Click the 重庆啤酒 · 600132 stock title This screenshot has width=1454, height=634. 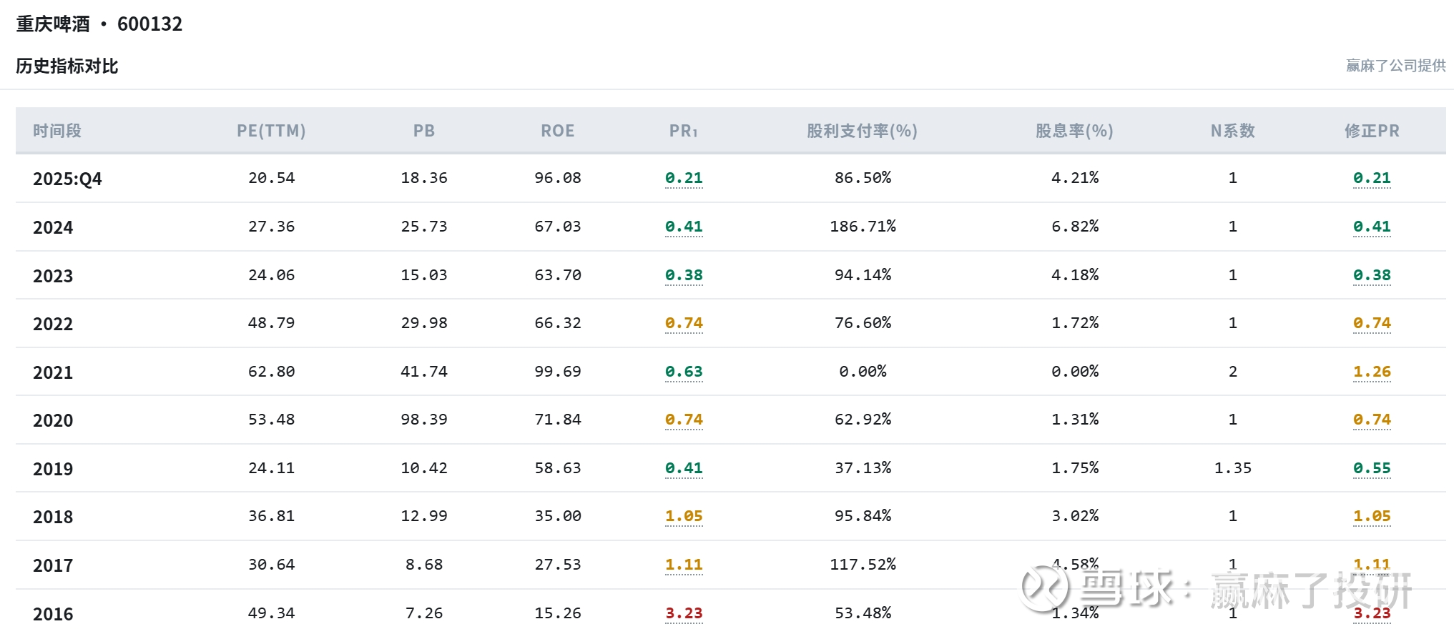(99, 24)
